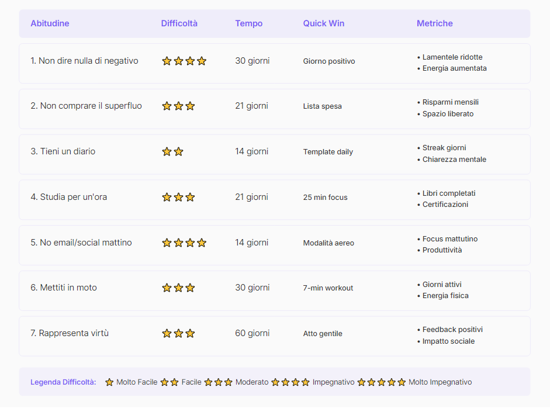550x408 pixels.
Task: Click a star in the rating for 'Non dire nulla di negativo'
Action: [x=178, y=60]
